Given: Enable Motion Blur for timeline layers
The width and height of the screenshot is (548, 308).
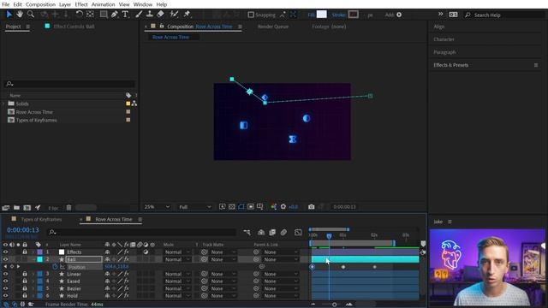Looking at the screenshot, I should [283, 232].
